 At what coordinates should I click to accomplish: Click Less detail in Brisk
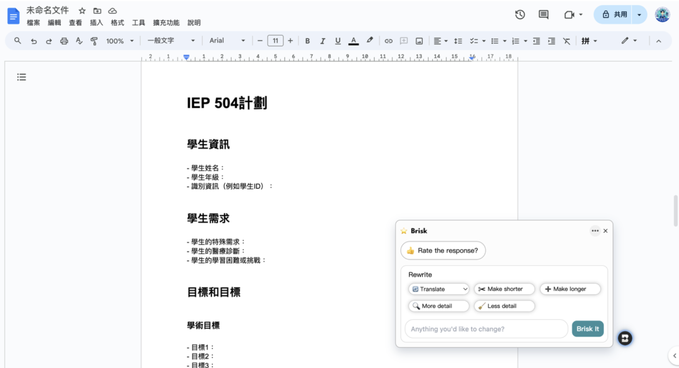click(504, 306)
